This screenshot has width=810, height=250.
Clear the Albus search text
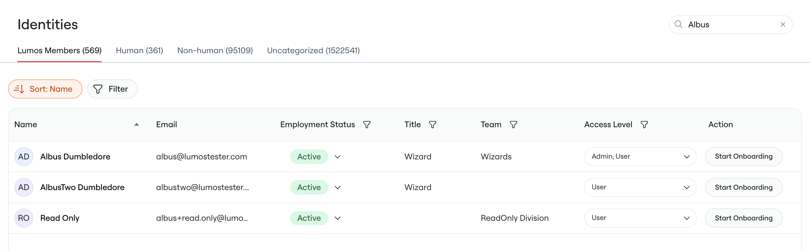783,24
